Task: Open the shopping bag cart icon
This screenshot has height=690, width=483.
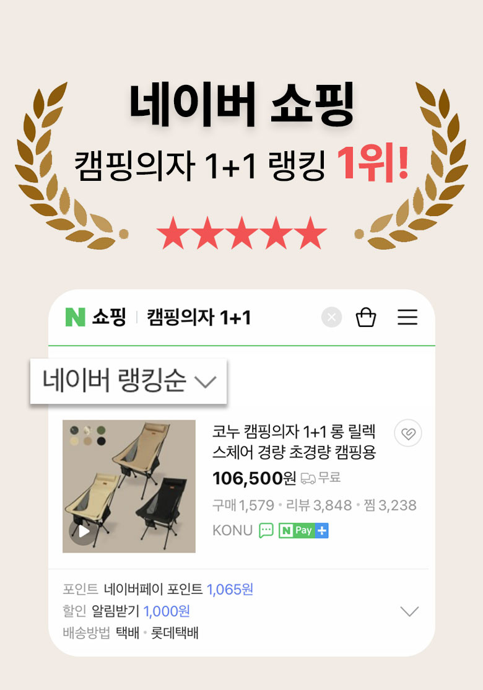Action: (x=365, y=317)
